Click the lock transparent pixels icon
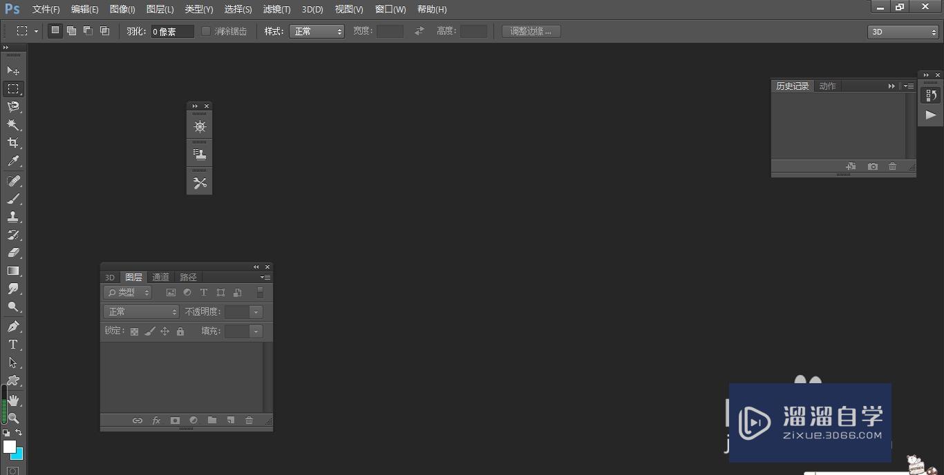 pyautogui.click(x=134, y=331)
